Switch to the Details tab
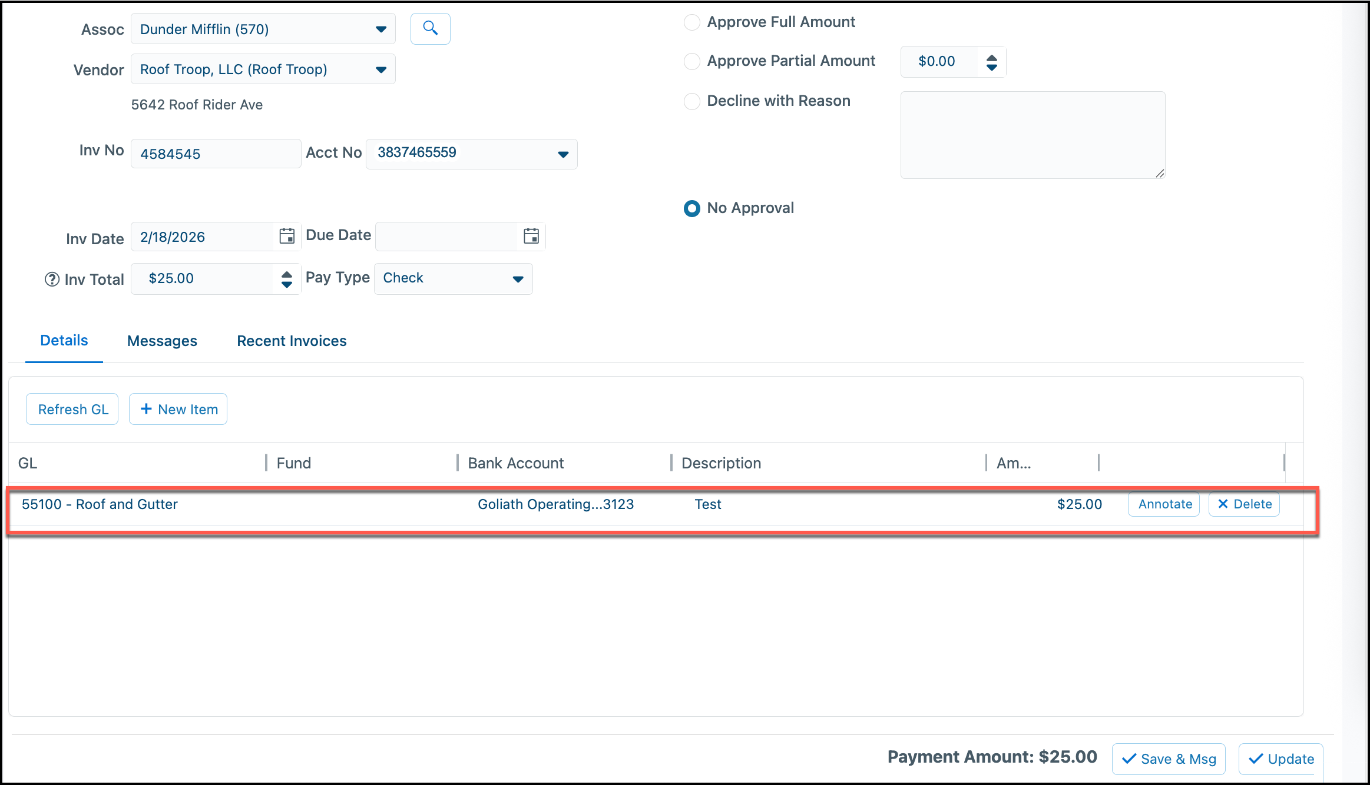 [x=64, y=341]
